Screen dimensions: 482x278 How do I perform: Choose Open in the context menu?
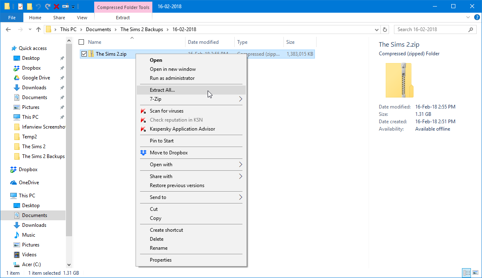191,60
